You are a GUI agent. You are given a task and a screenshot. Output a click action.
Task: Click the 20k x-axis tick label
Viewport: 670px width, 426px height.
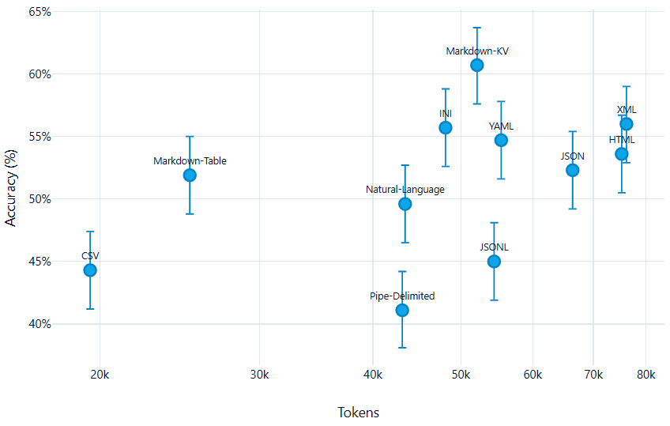click(x=100, y=374)
